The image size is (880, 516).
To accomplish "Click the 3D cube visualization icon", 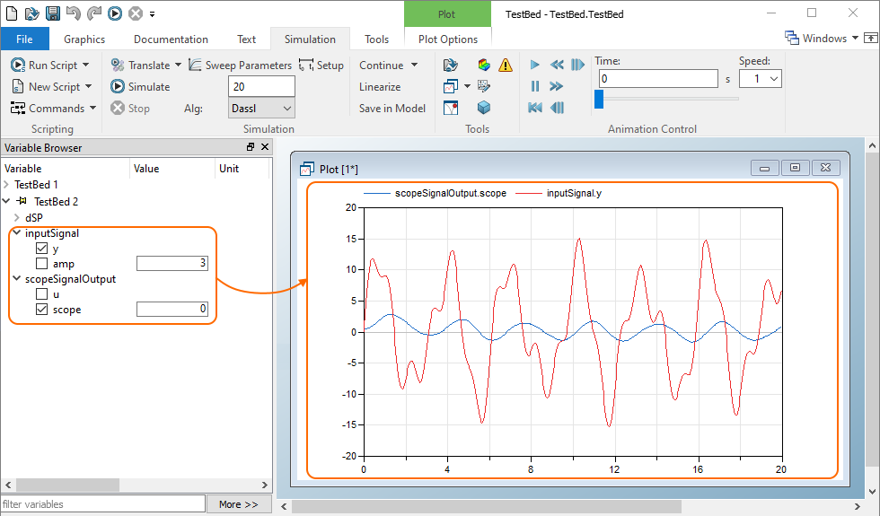I will tap(484, 108).
